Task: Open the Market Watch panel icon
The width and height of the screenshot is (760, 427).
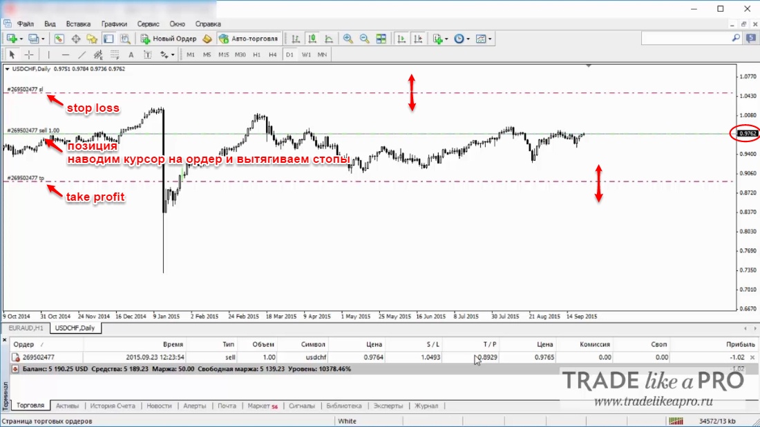Action: 59,39
